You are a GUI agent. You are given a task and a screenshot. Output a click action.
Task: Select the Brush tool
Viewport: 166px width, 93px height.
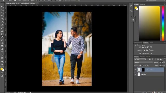point(2,28)
